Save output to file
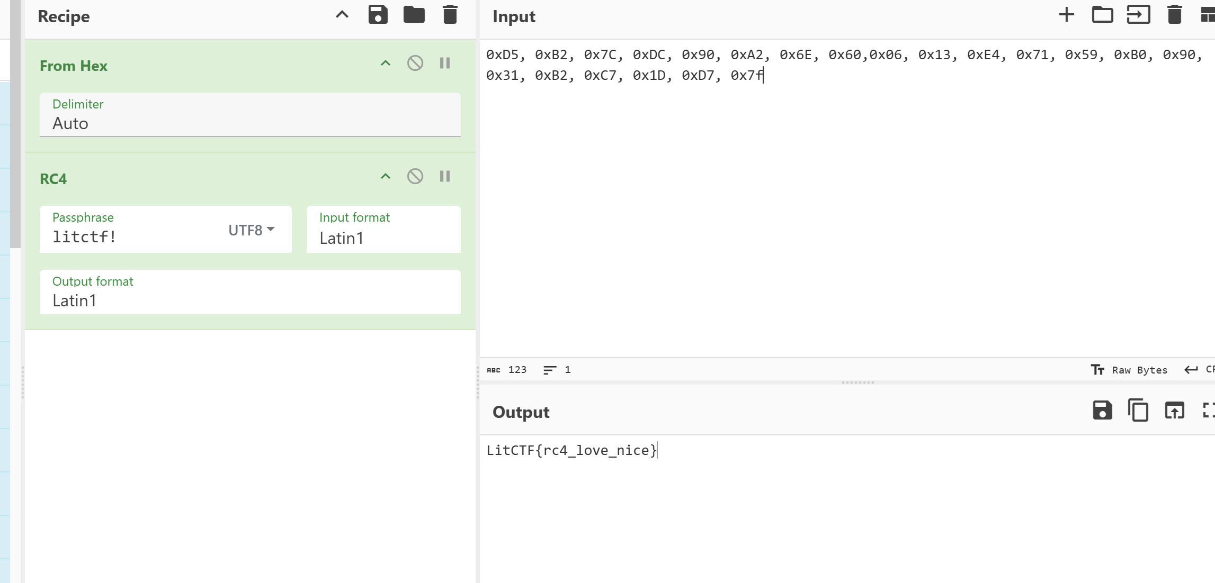 [x=1102, y=411]
